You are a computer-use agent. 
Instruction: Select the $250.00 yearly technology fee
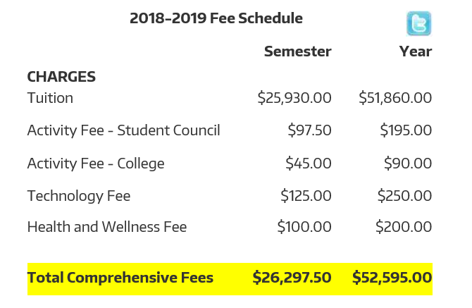(404, 196)
